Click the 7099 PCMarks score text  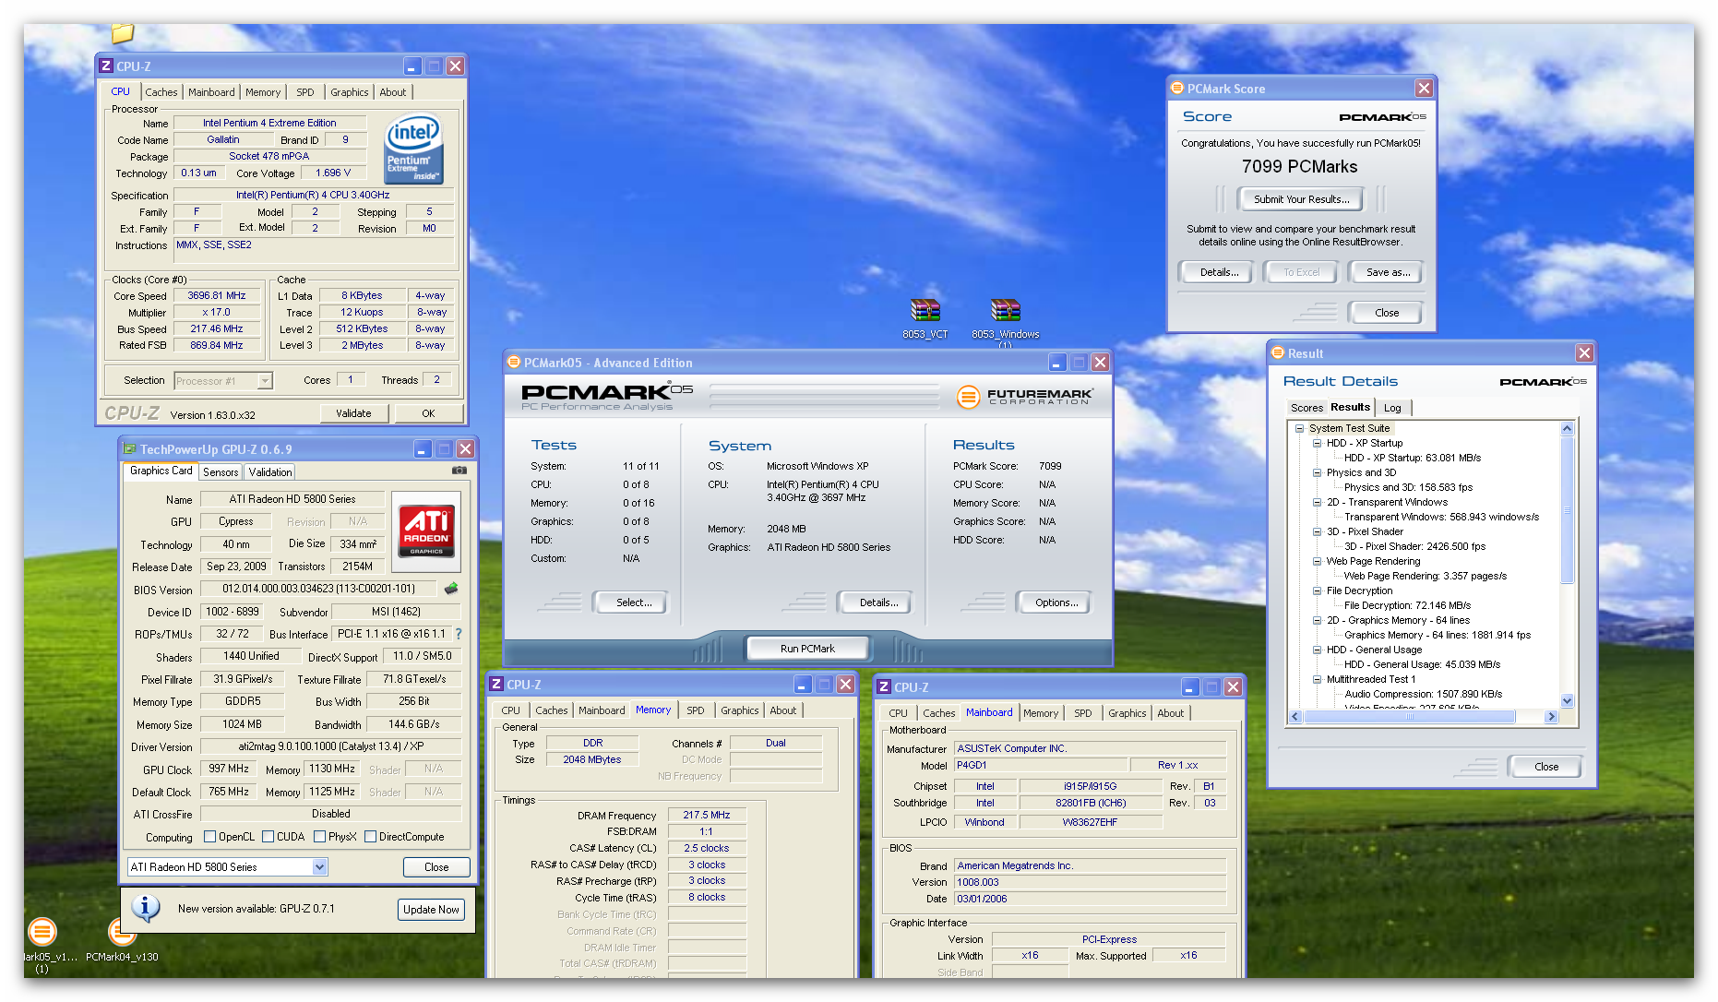(1299, 167)
